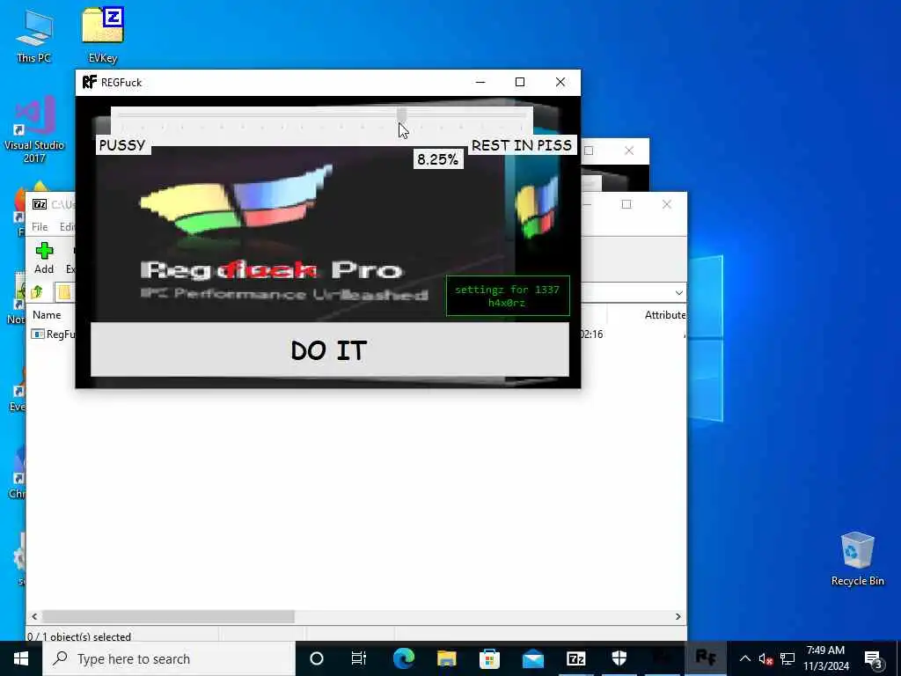Select Visual Studio 2017 desktop shortcut
This screenshot has height=676, width=901.
[x=34, y=129]
